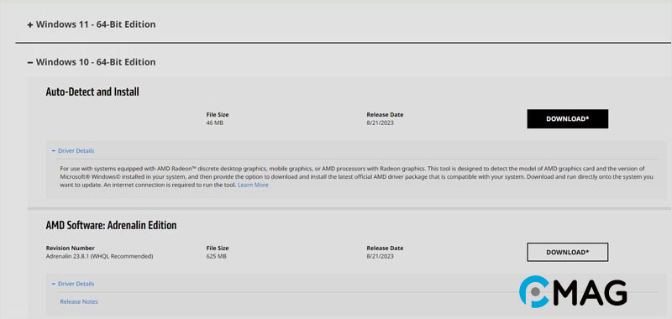The width and height of the screenshot is (672, 319).
Task: Select the Auto-Detect and Install heading
Action: 92,92
